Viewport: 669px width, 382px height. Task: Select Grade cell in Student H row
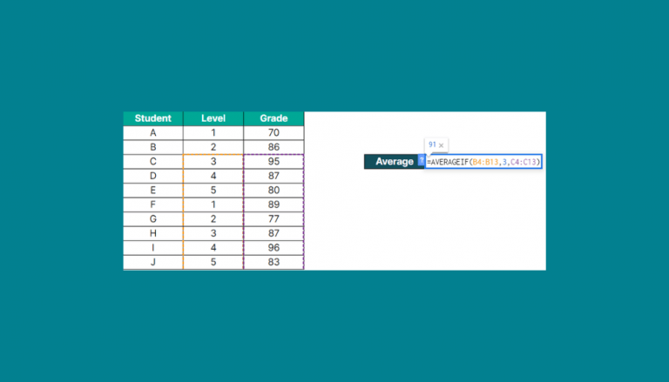pos(274,233)
